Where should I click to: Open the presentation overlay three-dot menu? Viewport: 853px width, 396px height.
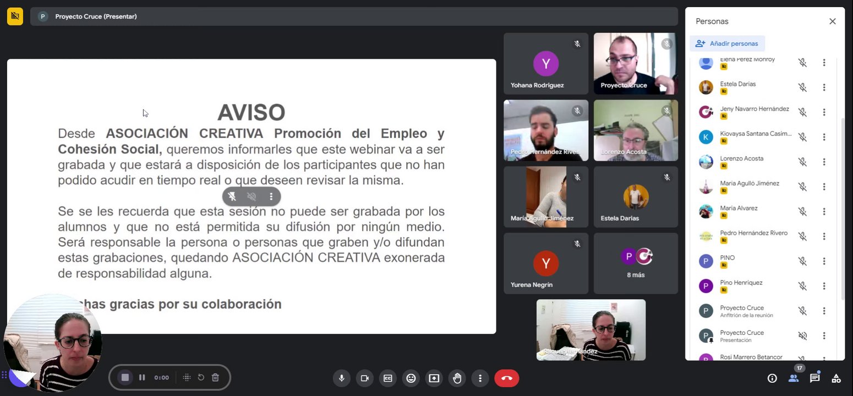pos(271,196)
